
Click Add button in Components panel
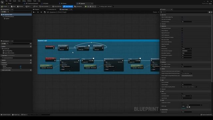(3, 12)
